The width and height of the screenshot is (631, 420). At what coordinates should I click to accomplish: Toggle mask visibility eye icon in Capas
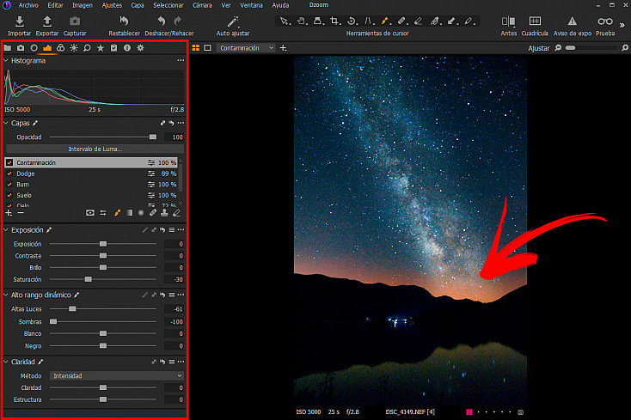click(90, 213)
